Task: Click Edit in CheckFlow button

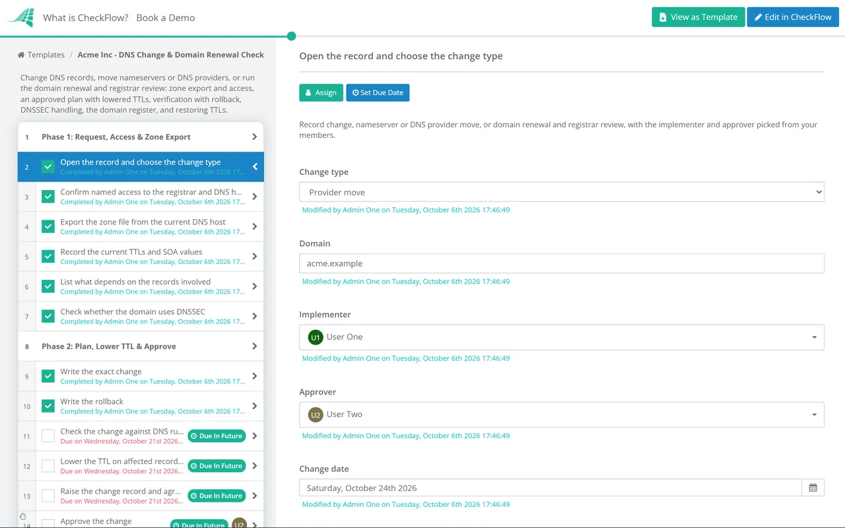Action: coord(793,17)
